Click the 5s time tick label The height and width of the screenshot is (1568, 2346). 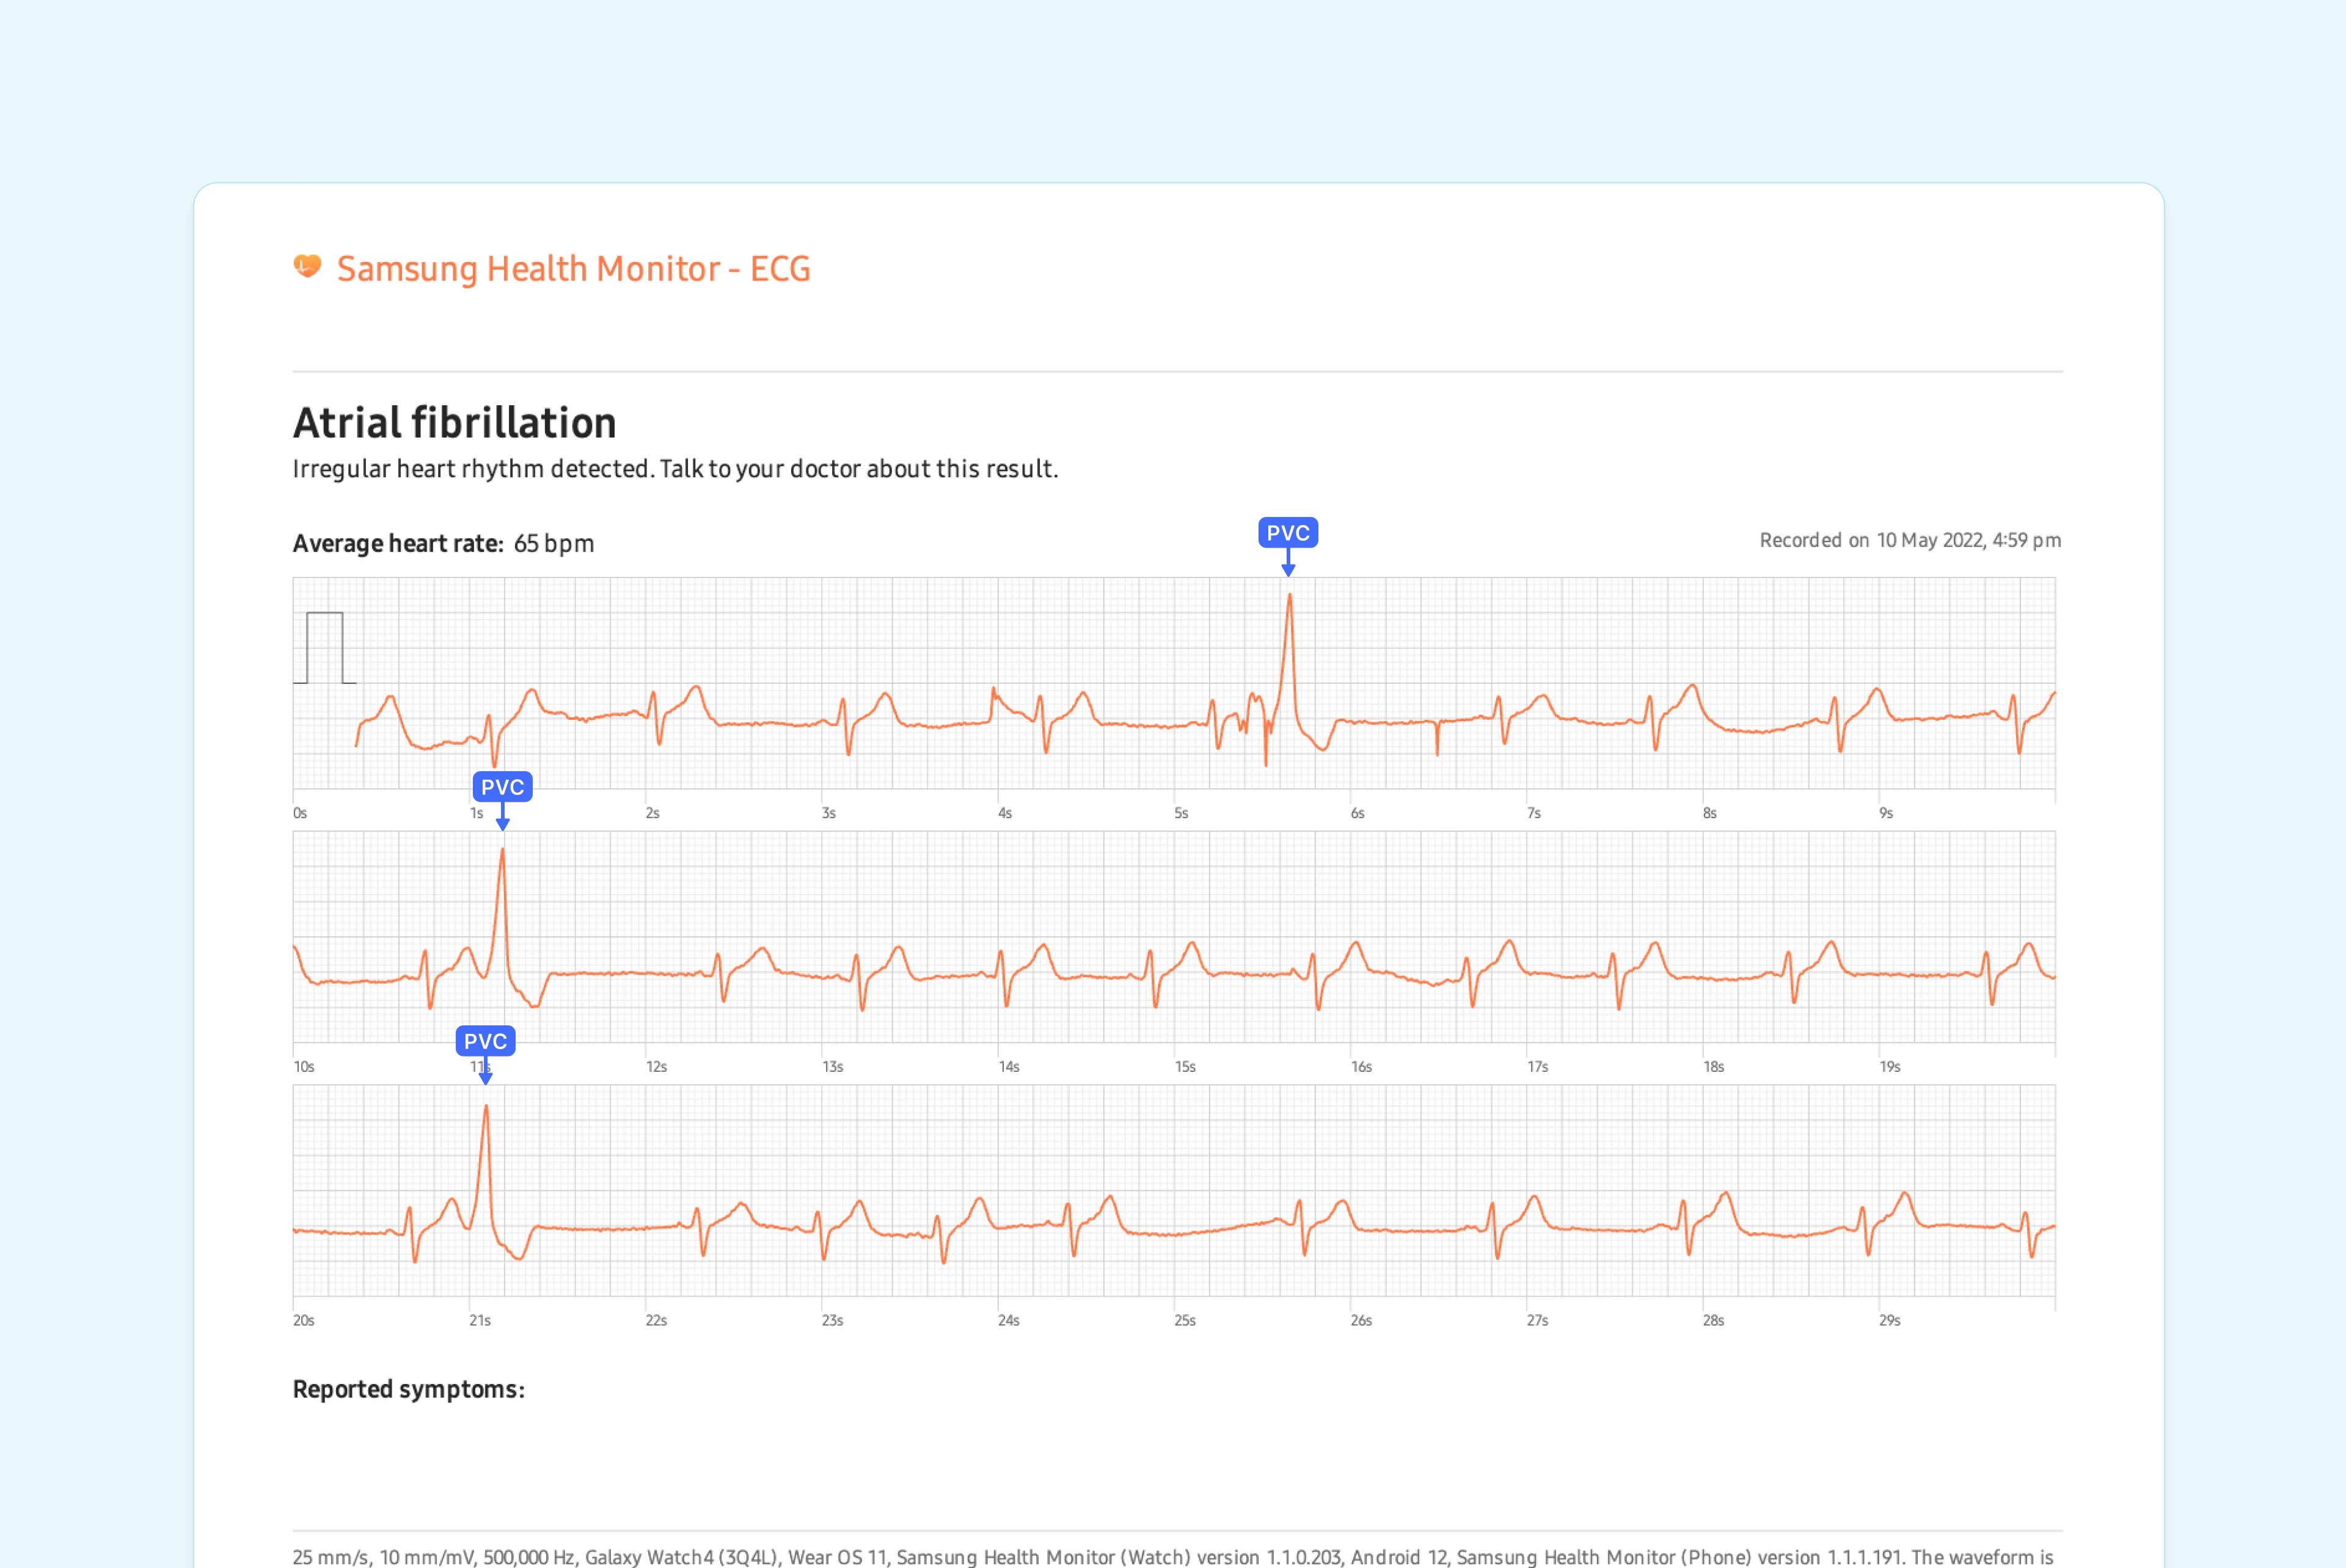[x=1180, y=813]
